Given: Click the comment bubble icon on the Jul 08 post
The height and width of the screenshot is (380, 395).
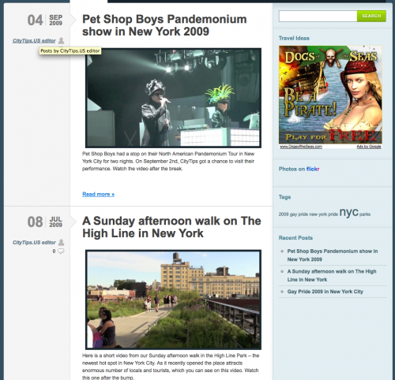Looking at the screenshot, I should [x=61, y=251].
